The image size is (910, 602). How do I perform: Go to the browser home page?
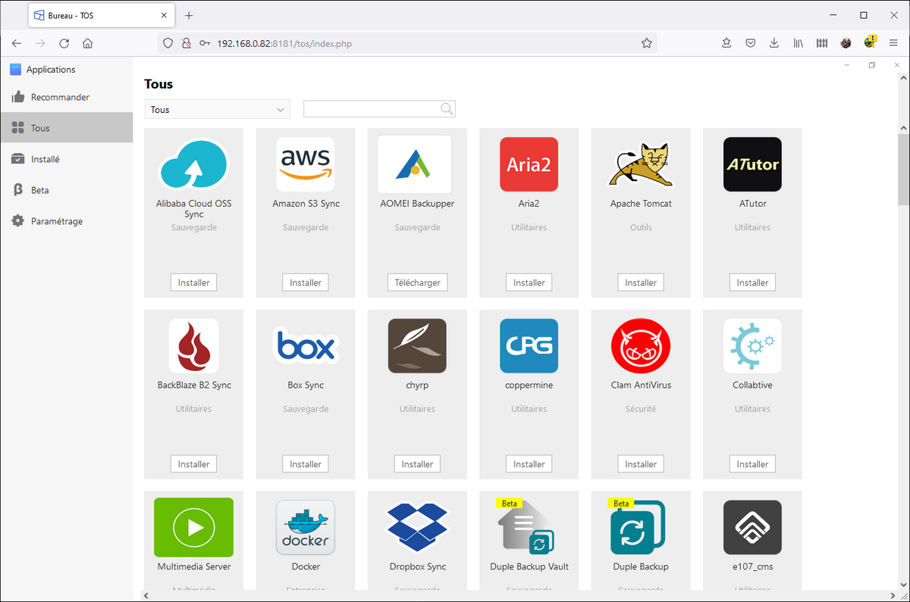pyautogui.click(x=88, y=43)
